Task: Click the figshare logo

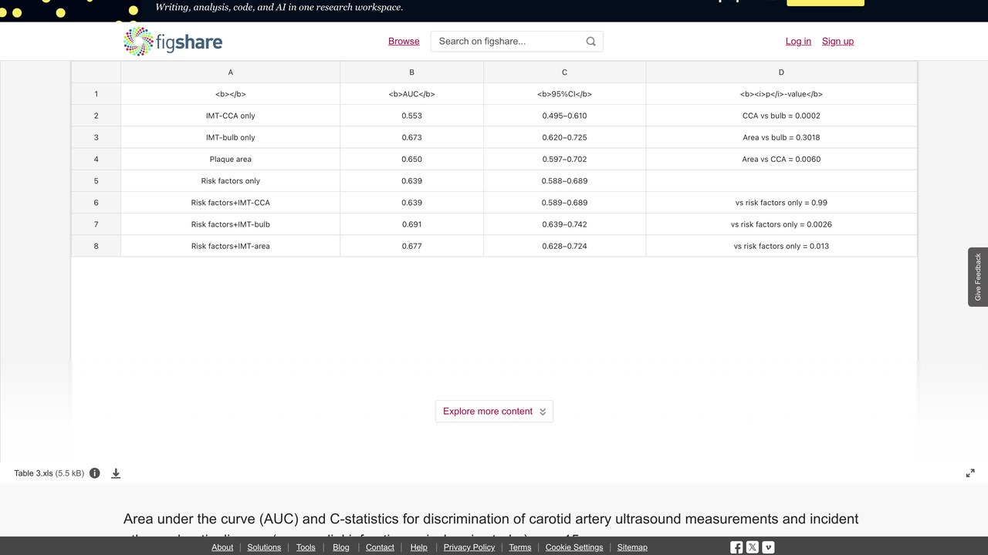Action: coord(173,42)
